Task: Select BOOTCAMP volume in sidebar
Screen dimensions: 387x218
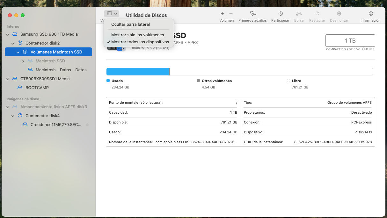Action: point(37,88)
